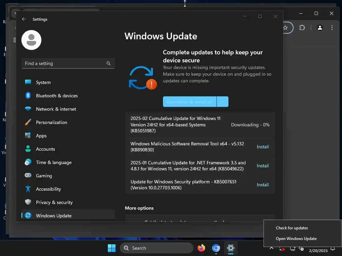Open Personalization settings
This screenshot has height=256, width=342.
click(x=68, y=122)
